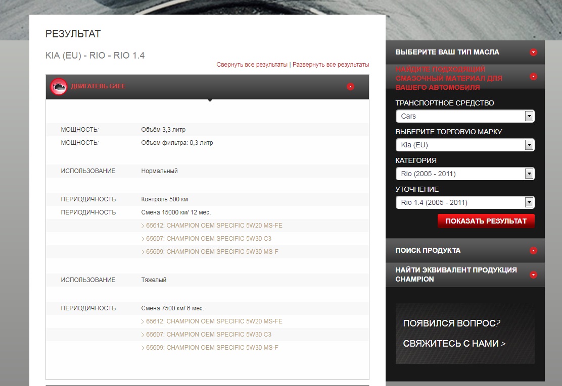The image size is (562, 386).
Task: Open the brand dropdown showing Kia (EU)
Action: (465, 145)
